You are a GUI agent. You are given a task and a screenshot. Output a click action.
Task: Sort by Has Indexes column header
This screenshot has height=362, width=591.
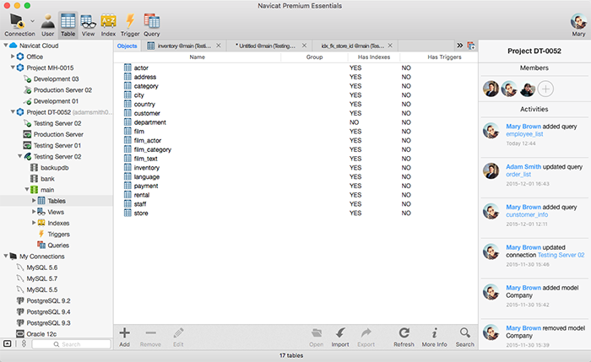[x=374, y=57]
